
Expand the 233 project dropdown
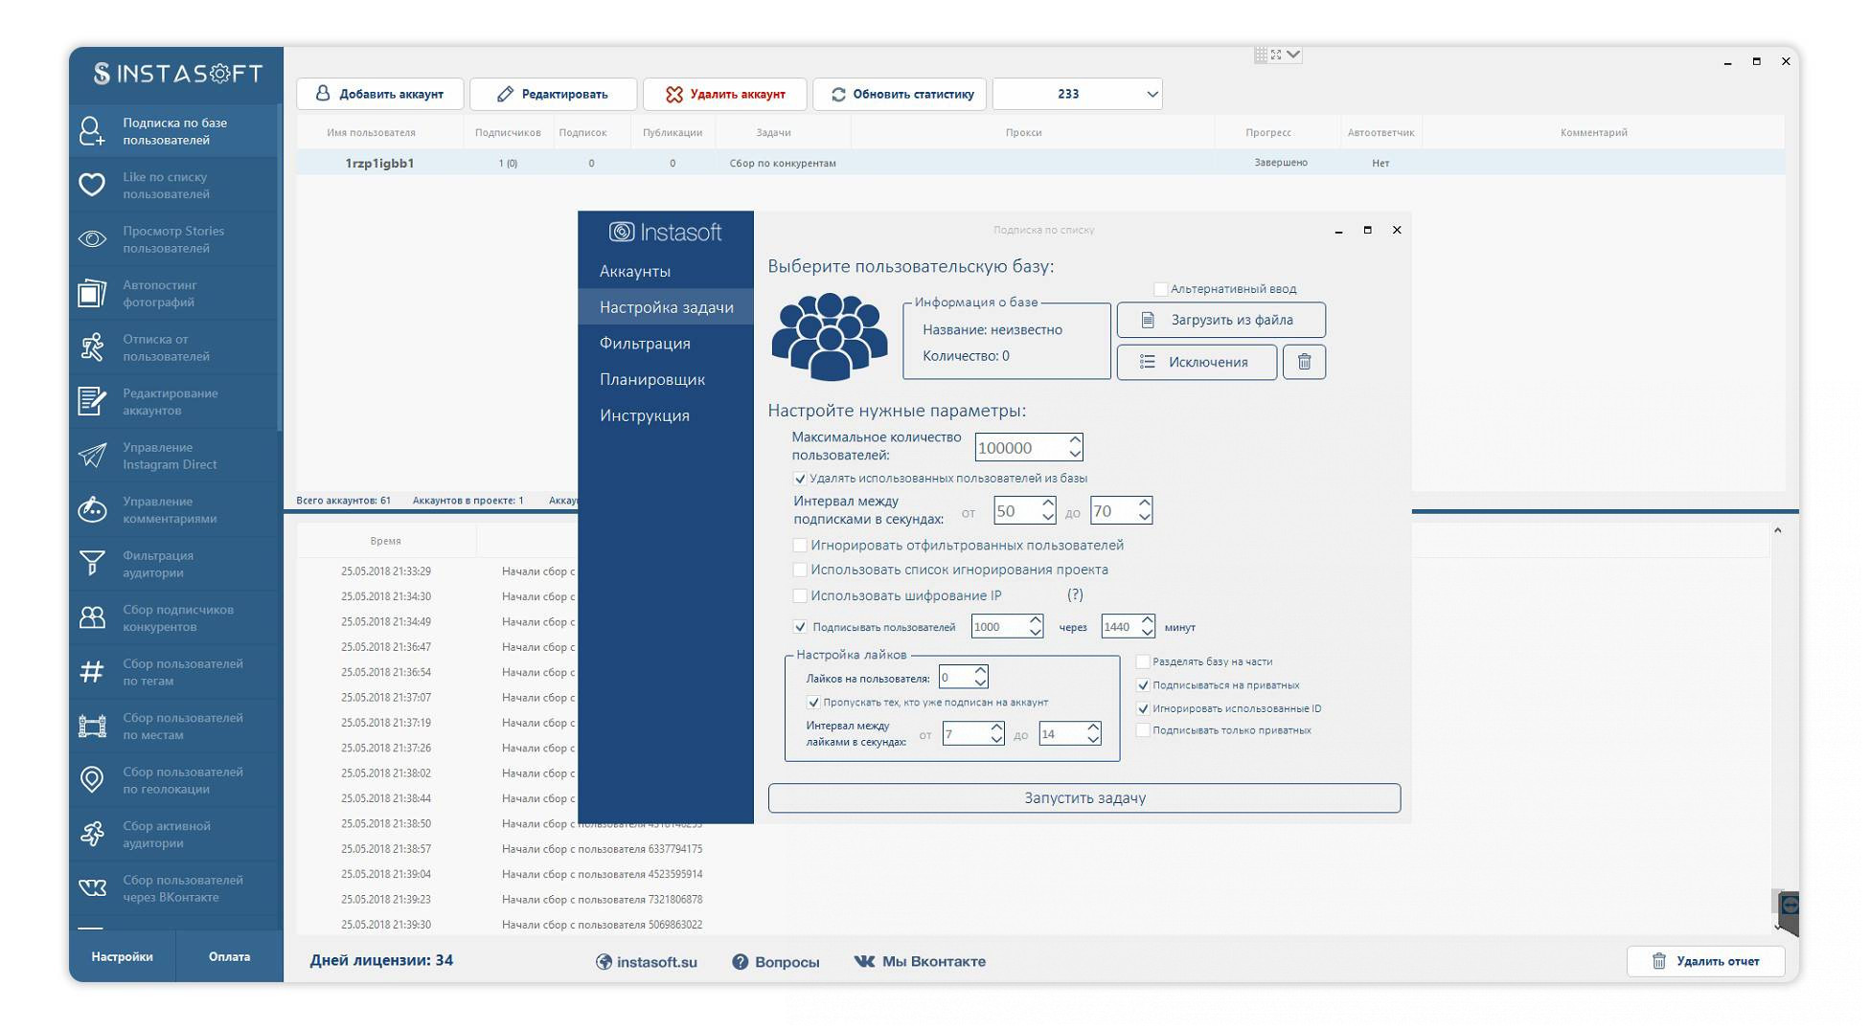tap(1152, 94)
